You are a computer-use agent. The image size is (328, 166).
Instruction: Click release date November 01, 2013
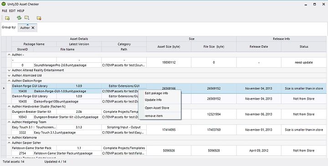point(259,130)
